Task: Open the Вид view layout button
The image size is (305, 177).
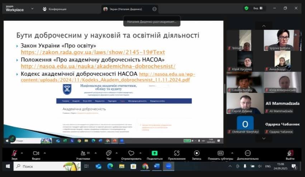Action: tap(258, 8)
